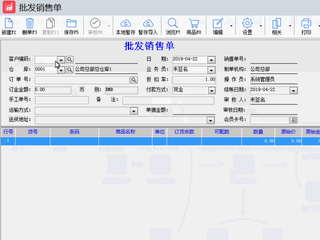Open the 日期 date picker dropdown
The image size is (320, 240).
click(211, 60)
